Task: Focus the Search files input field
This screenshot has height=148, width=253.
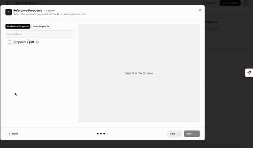Action: (40, 34)
